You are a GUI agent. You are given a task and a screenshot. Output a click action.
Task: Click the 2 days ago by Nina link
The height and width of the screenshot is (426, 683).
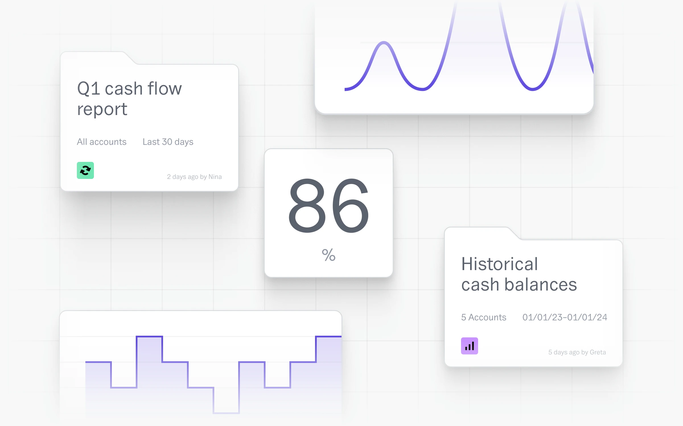pos(195,176)
